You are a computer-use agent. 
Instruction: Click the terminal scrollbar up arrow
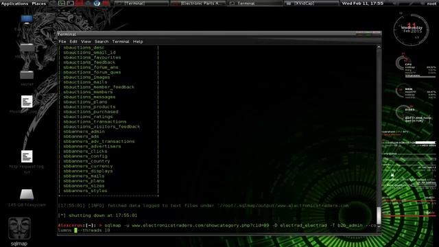pos(379,47)
